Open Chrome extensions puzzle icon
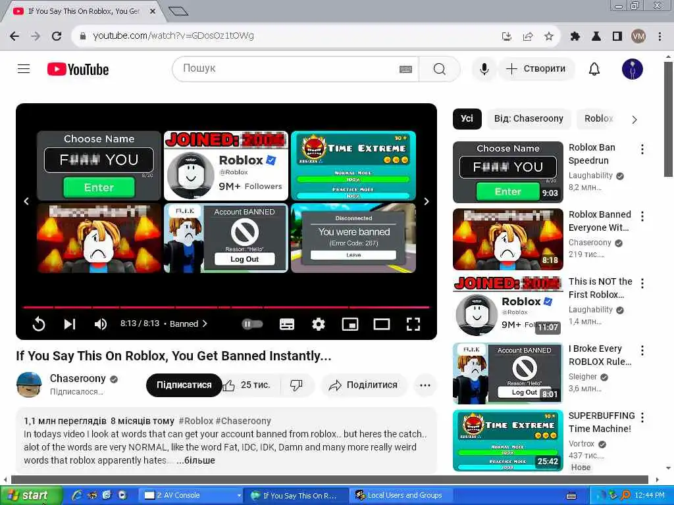Screen dimensions: 674x505 pos(575,36)
